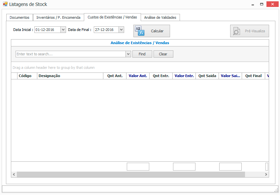Image resolution: width=280 pixels, height=195 pixels.
Task: Click the window resize grip in status bar
Action: tap(276, 190)
